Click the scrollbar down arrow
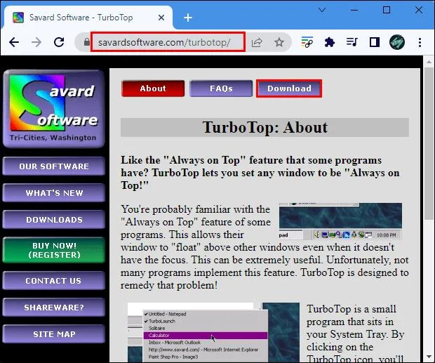The image size is (435, 363). (429, 357)
